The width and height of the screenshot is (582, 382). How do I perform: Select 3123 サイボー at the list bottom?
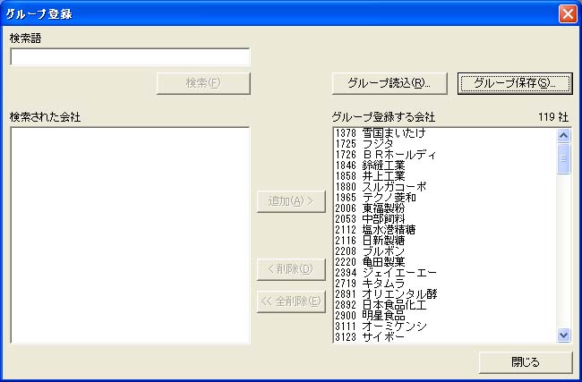coord(371,337)
